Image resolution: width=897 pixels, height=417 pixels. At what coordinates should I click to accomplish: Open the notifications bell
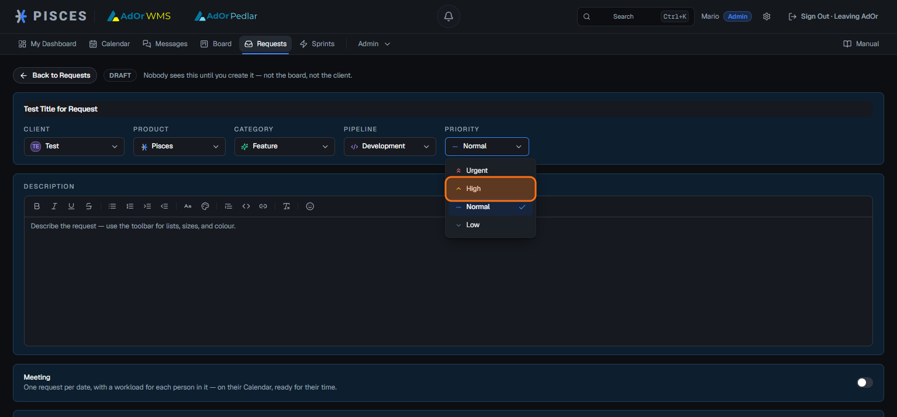point(448,16)
